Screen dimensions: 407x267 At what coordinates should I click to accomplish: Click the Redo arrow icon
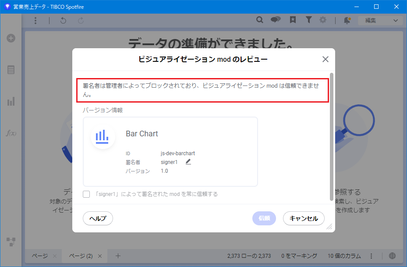pyautogui.click(x=81, y=21)
